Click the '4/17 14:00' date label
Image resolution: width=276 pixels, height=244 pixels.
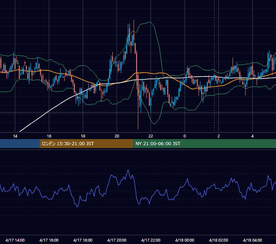coord(15,240)
